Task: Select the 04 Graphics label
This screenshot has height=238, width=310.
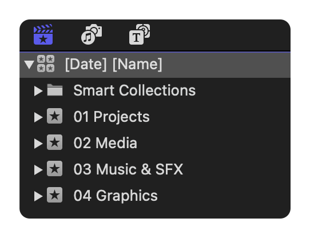Action: click(x=116, y=196)
